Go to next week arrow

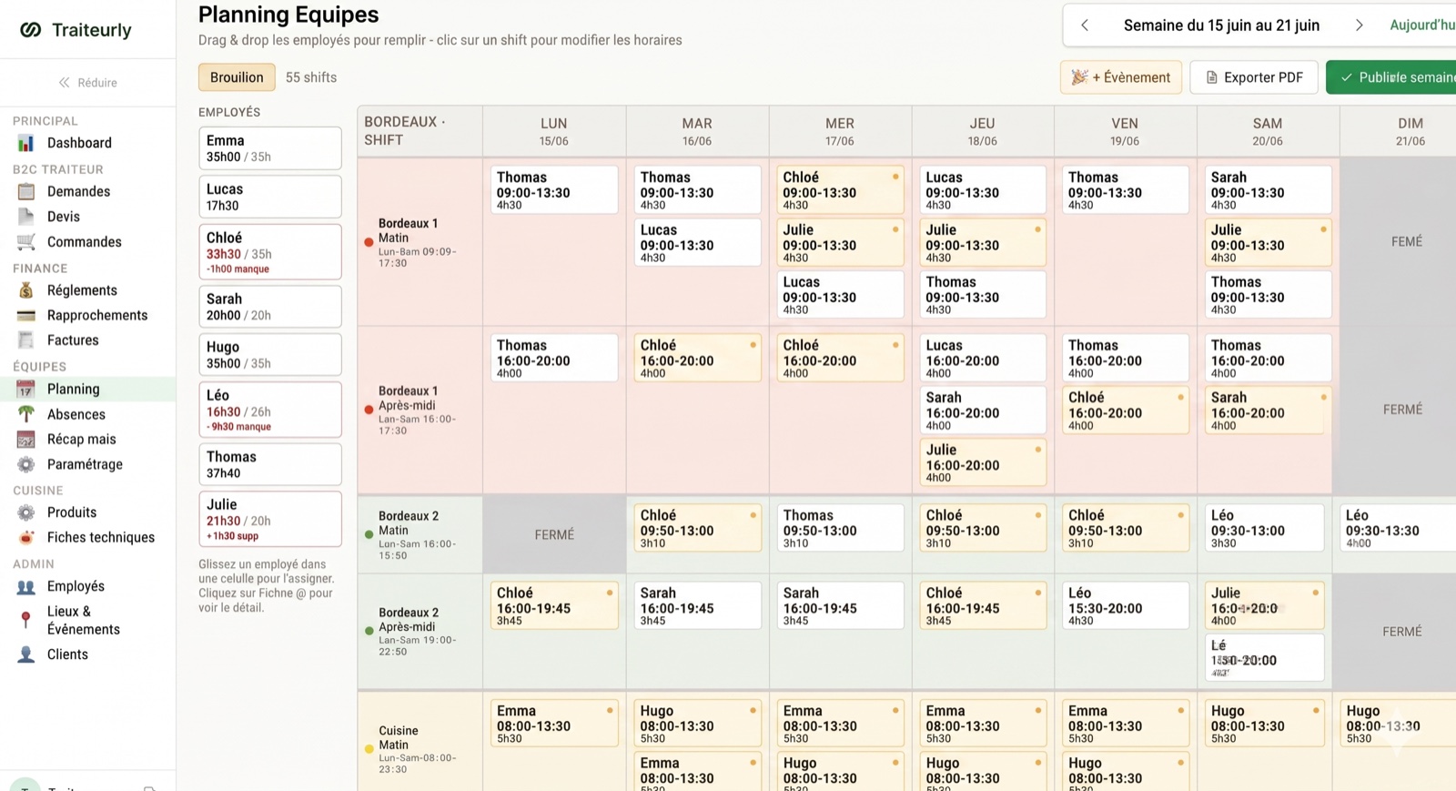[1360, 25]
